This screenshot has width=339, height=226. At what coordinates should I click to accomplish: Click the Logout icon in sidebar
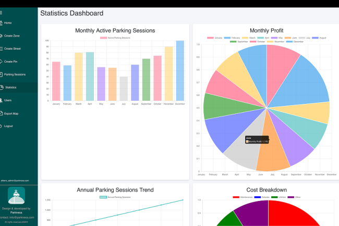point(2,126)
